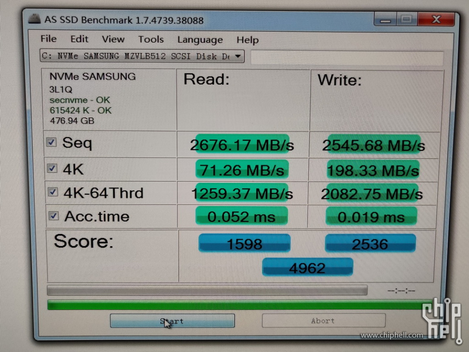
Task: Select the 4K read result 71.26 MB/s
Action: pos(242,170)
